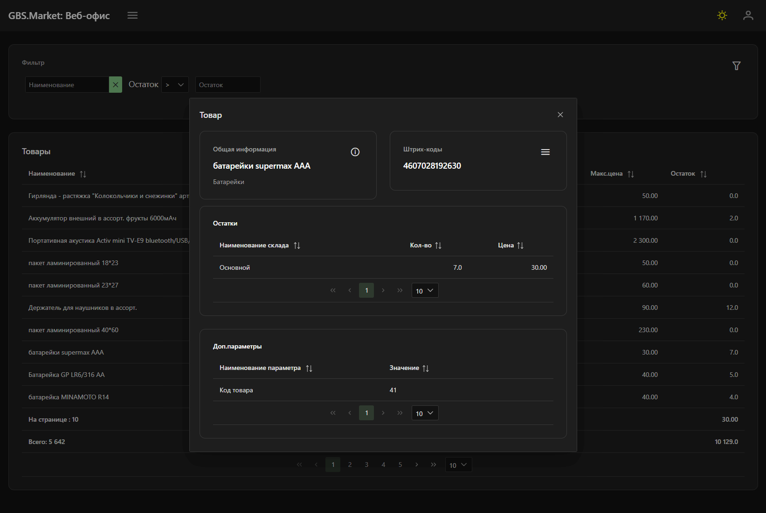Click the filter funnel icon
This screenshot has width=766, height=513.
[736, 66]
